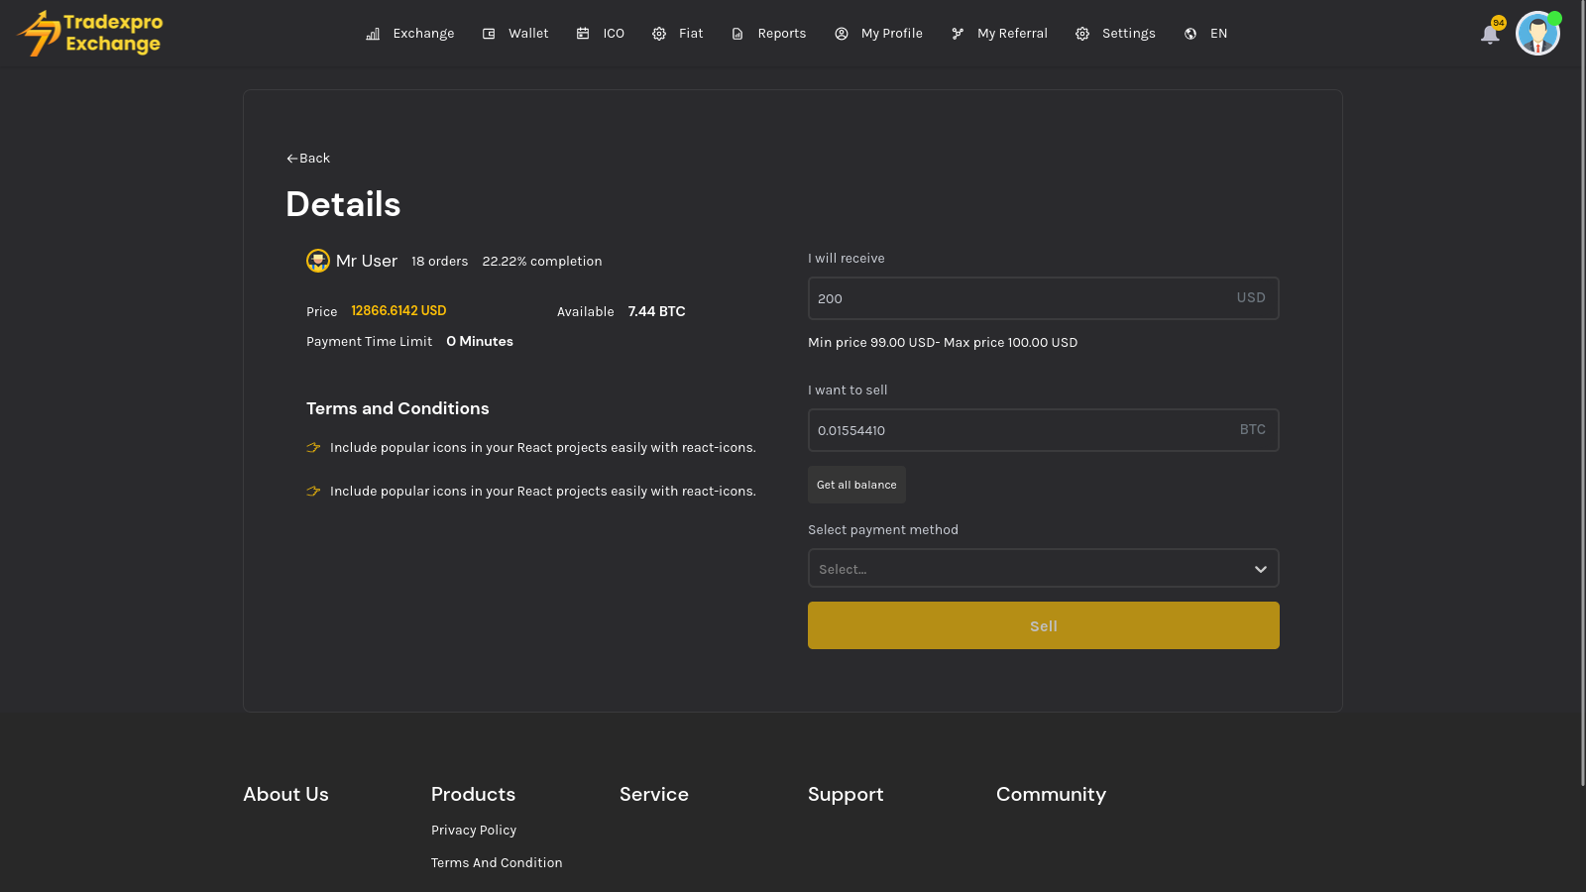
Task: Open the user avatar menu
Action: (1537, 34)
